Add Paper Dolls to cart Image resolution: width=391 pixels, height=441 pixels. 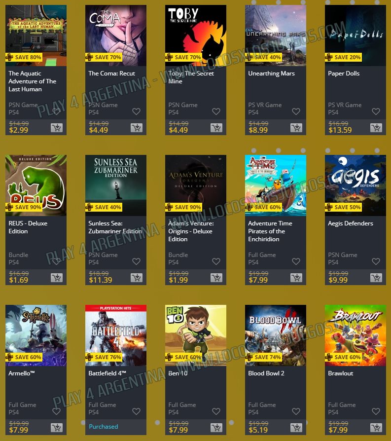376,128
